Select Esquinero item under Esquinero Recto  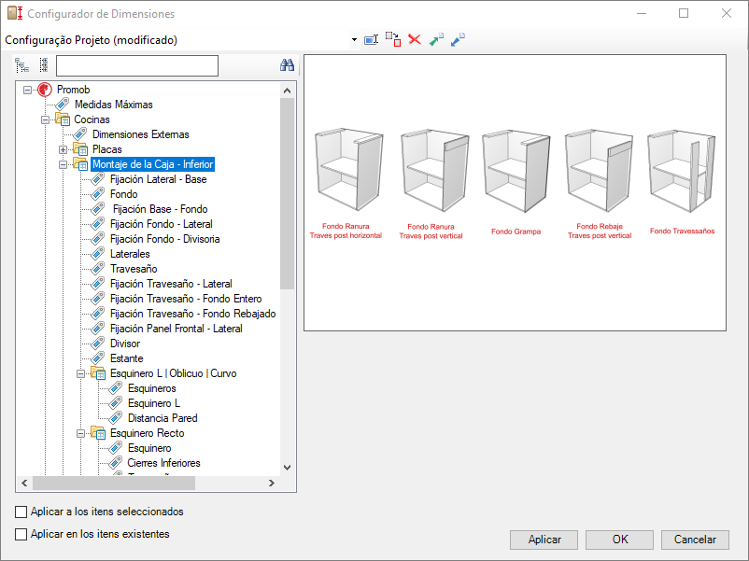tap(149, 448)
